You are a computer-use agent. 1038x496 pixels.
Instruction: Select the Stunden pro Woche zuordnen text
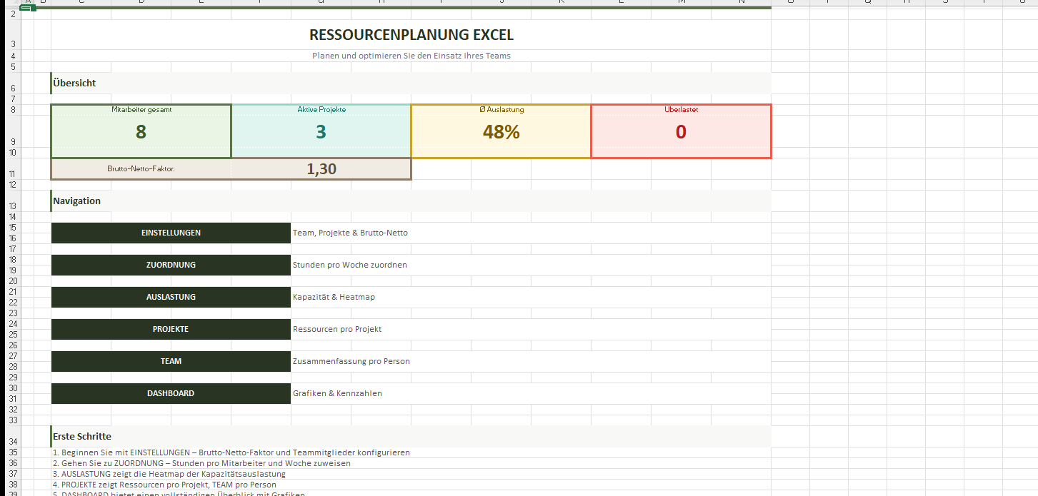[x=349, y=265]
